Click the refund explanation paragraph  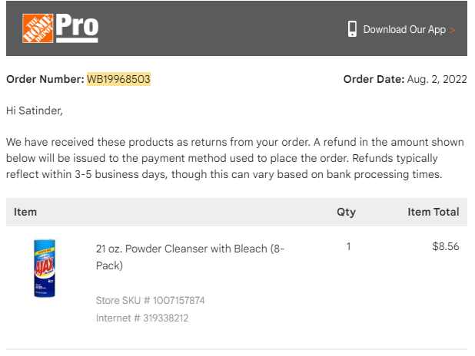(235, 158)
